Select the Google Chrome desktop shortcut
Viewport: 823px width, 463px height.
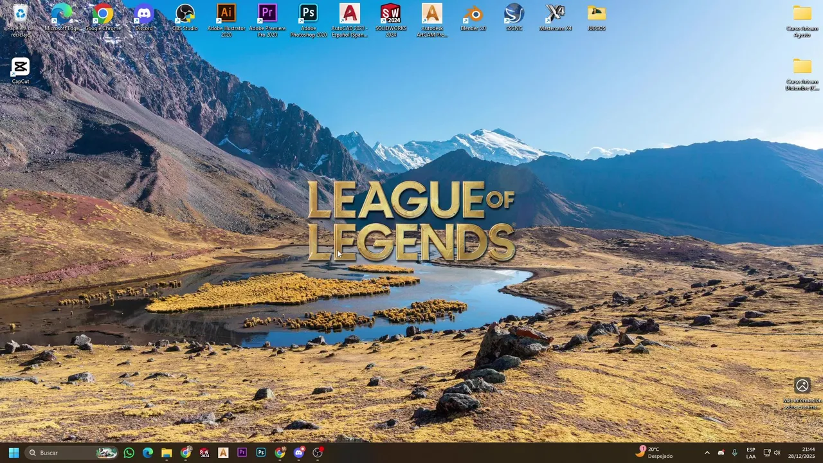(x=103, y=17)
